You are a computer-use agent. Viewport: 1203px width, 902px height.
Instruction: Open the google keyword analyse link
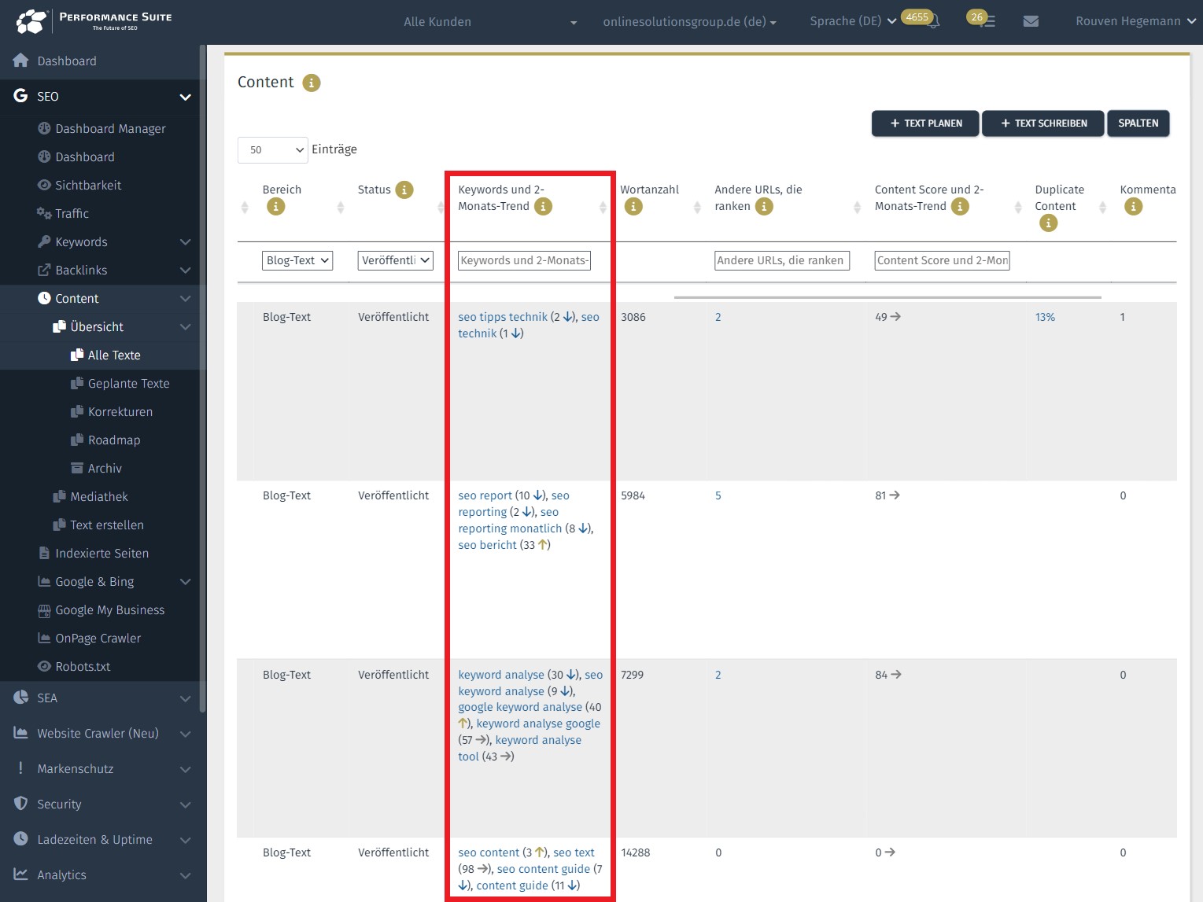tap(520, 707)
